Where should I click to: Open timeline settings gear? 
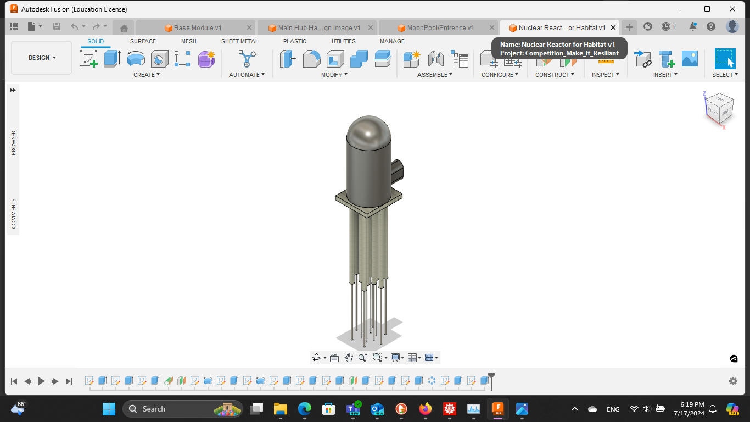pos(733,381)
